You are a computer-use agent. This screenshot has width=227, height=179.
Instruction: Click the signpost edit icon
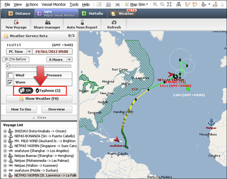[x=195, y=5]
